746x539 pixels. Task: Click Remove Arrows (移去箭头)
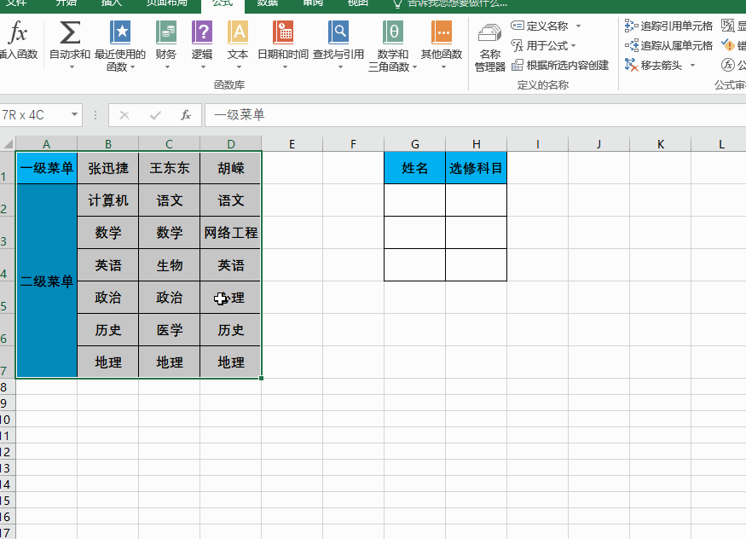pos(654,65)
